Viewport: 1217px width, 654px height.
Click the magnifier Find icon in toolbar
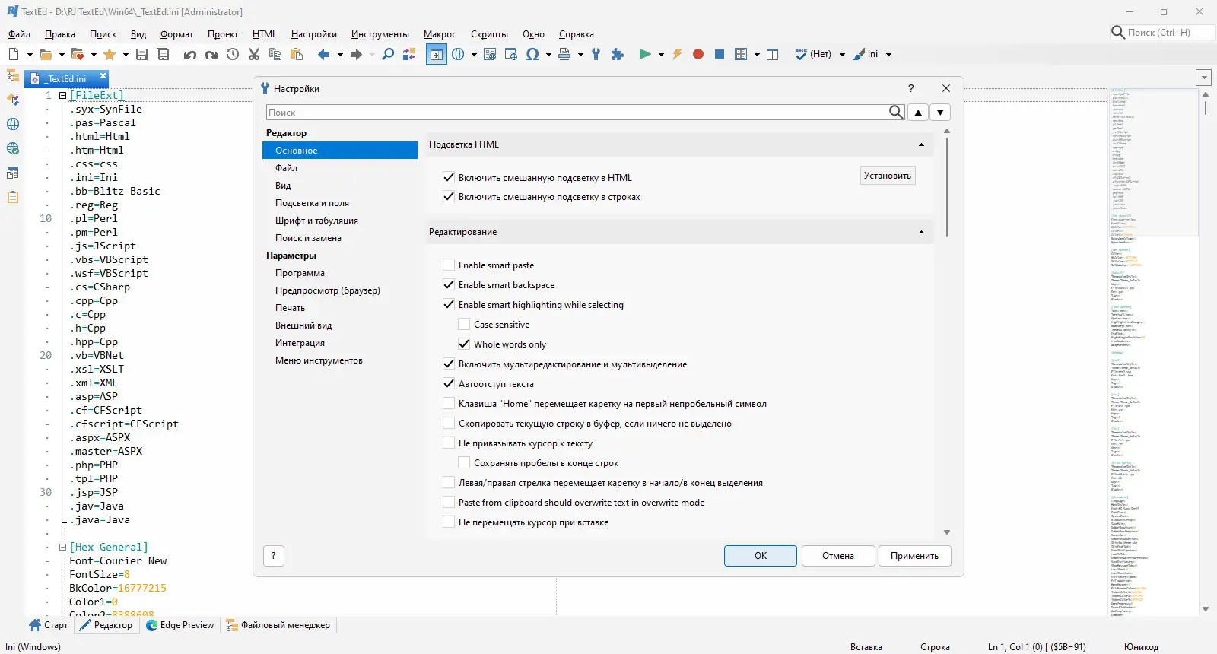click(x=388, y=54)
